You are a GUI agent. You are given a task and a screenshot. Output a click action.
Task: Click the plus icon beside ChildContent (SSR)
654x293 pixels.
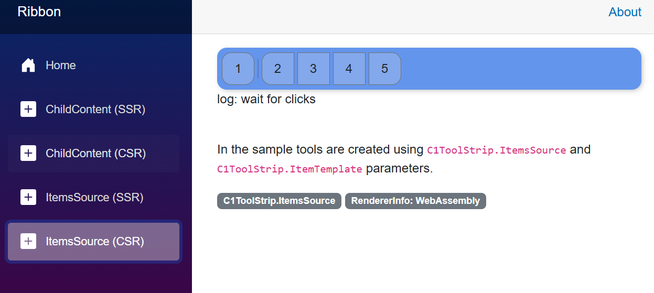click(28, 110)
